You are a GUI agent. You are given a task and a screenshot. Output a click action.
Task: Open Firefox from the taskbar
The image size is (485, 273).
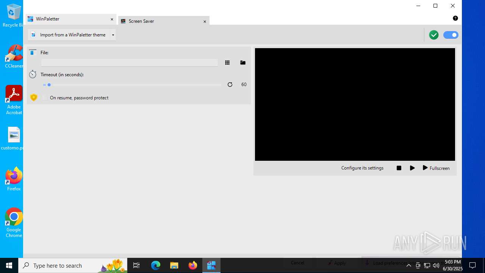click(193, 265)
